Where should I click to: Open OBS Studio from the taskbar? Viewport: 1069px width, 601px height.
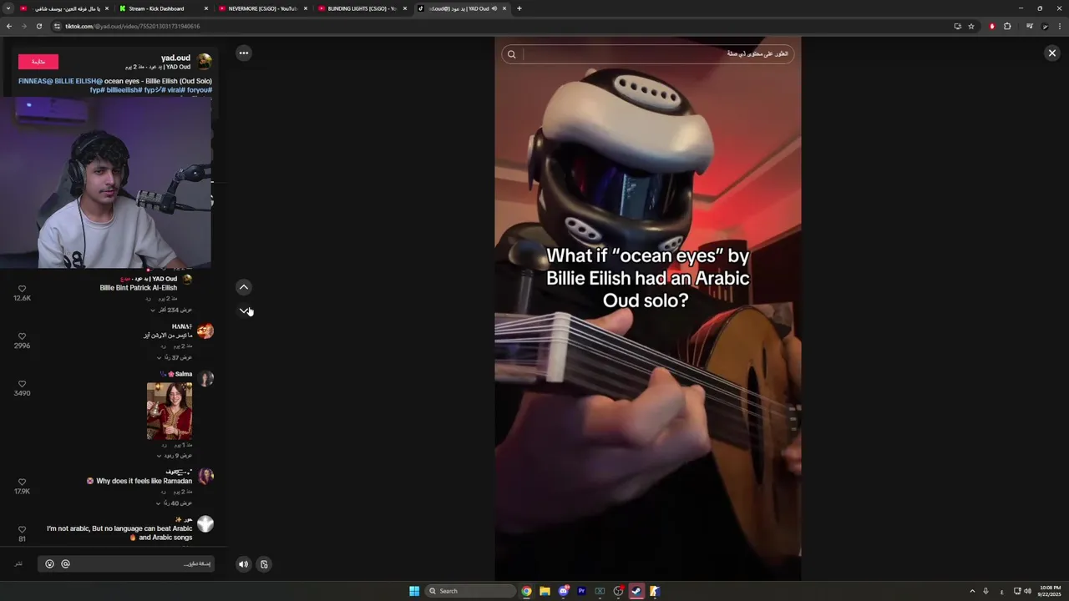tap(618, 591)
